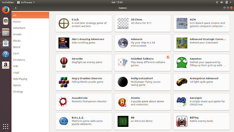Click the Adanaxis globe icon
Viewport: 234px width, 132px height.
[x=123, y=43]
